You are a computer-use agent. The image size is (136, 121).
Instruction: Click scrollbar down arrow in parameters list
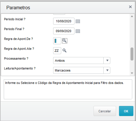pyautogui.click(x=132, y=73)
